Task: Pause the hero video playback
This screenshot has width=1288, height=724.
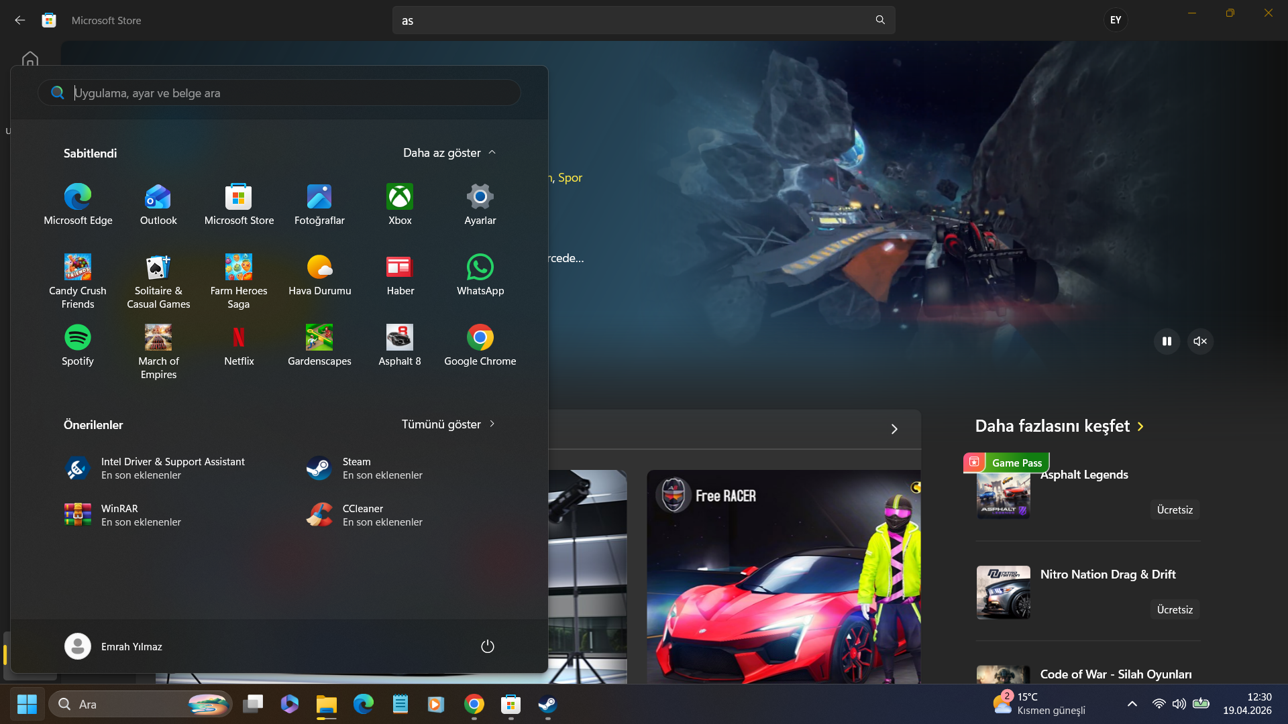Action: click(x=1167, y=341)
